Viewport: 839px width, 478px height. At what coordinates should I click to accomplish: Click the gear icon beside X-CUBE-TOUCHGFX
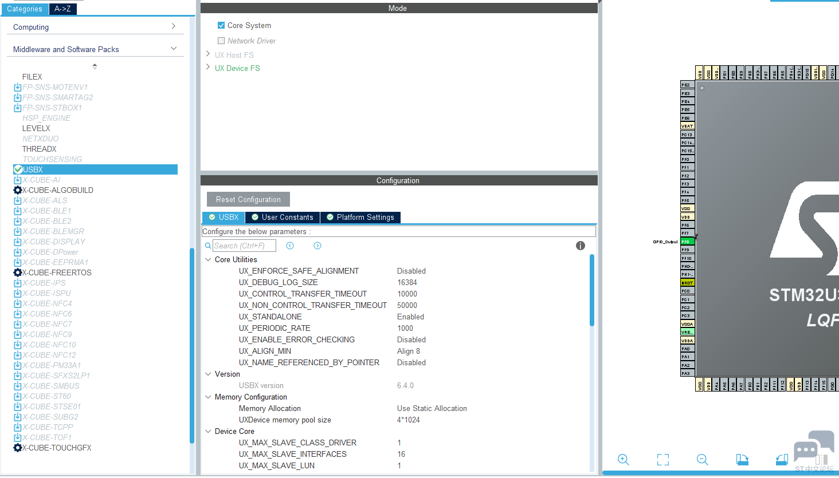pos(18,448)
